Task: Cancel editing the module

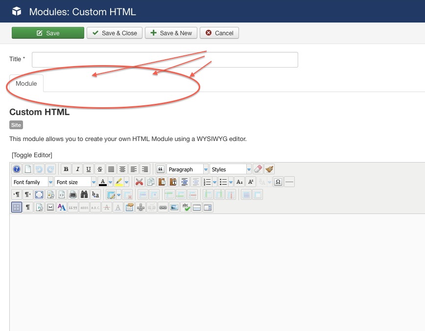Action: (x=219, y=33)
